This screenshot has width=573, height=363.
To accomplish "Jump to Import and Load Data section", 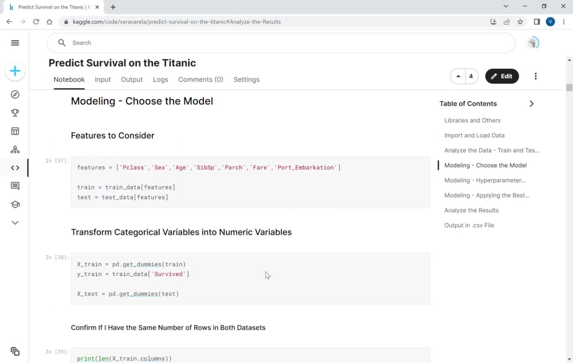I will tap(474, 135).
